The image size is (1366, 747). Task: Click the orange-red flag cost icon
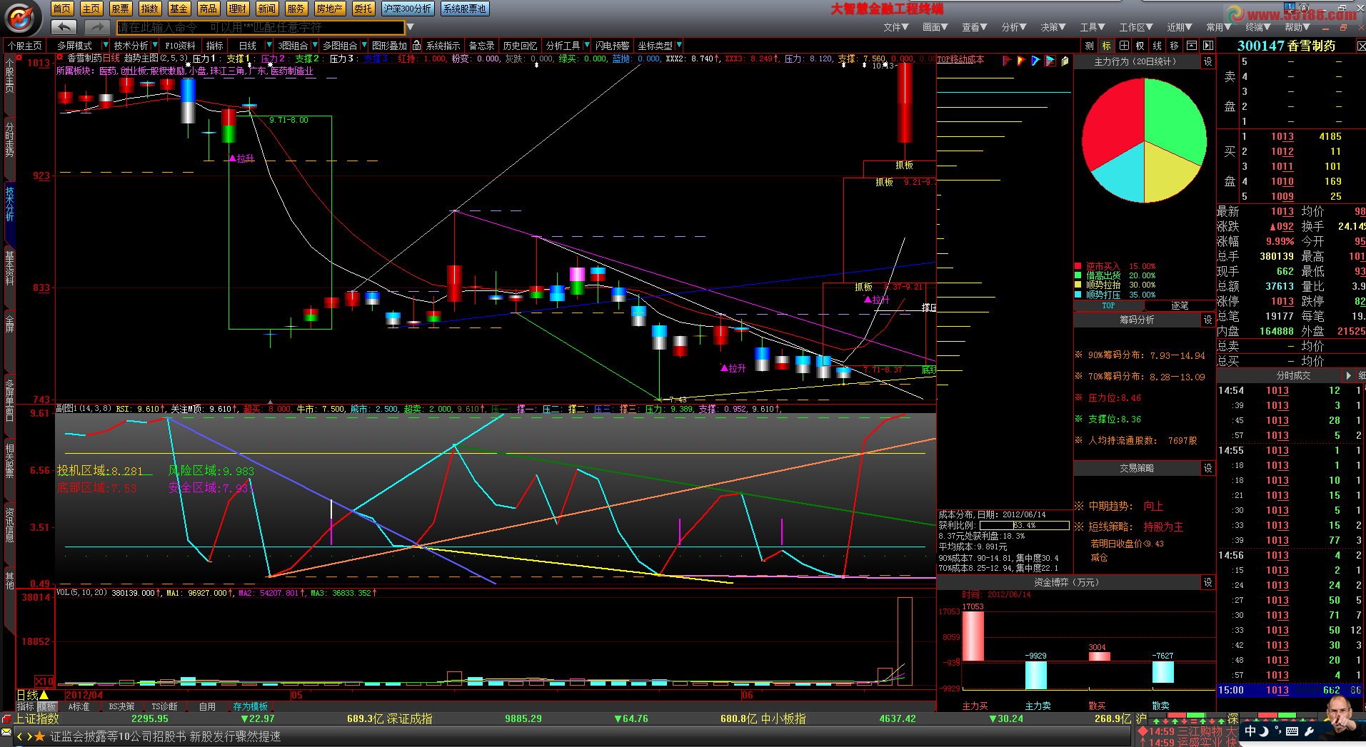(1021, 61)
